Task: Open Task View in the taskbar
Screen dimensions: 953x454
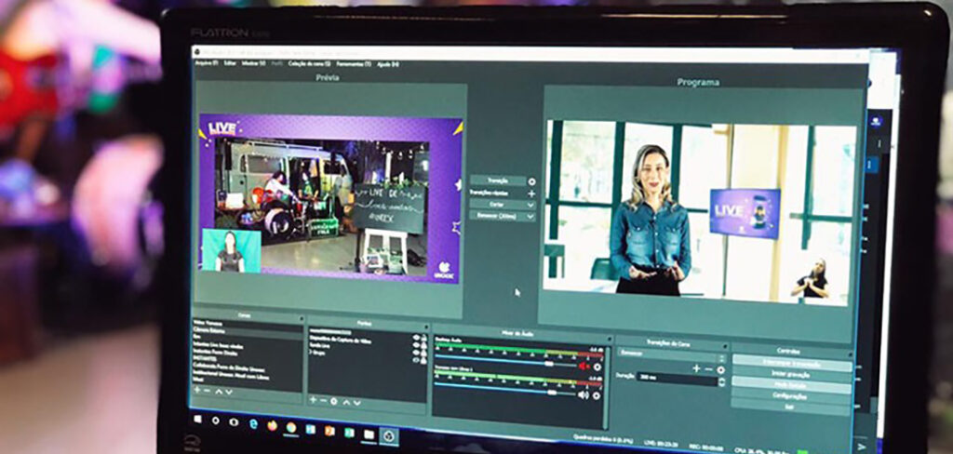Action: click(234, 421)
